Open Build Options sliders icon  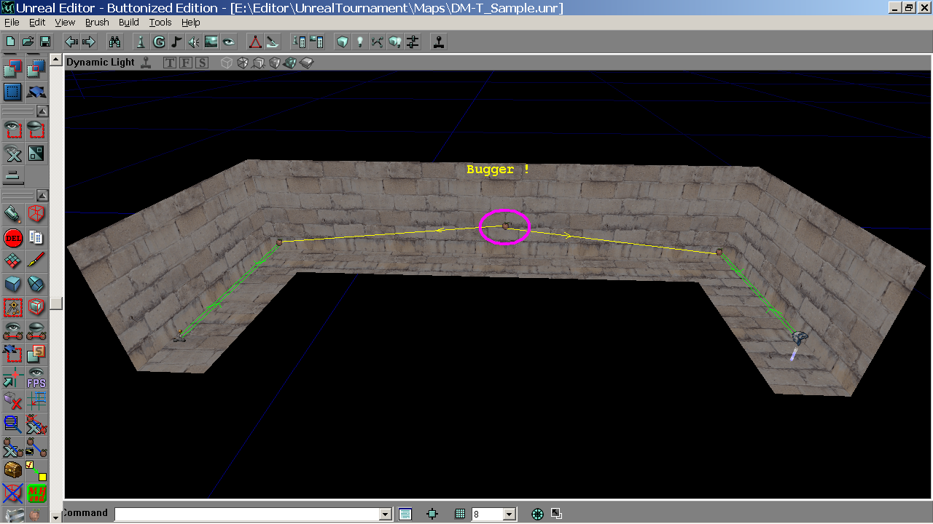(x=413, y=42)
